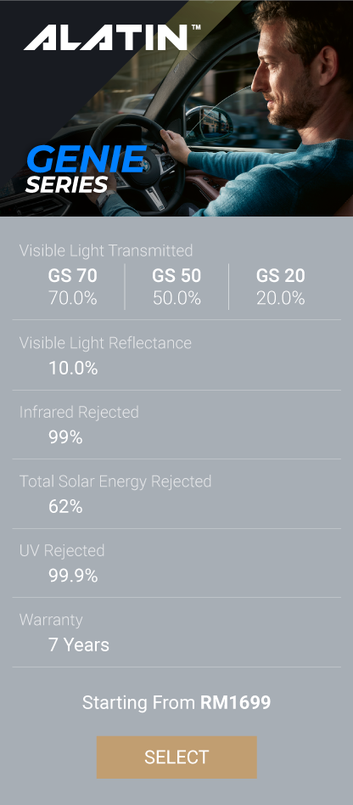Screen dimensions: 353x805
Task: Click the Infrared Rejected label
Action: point(79,412)
